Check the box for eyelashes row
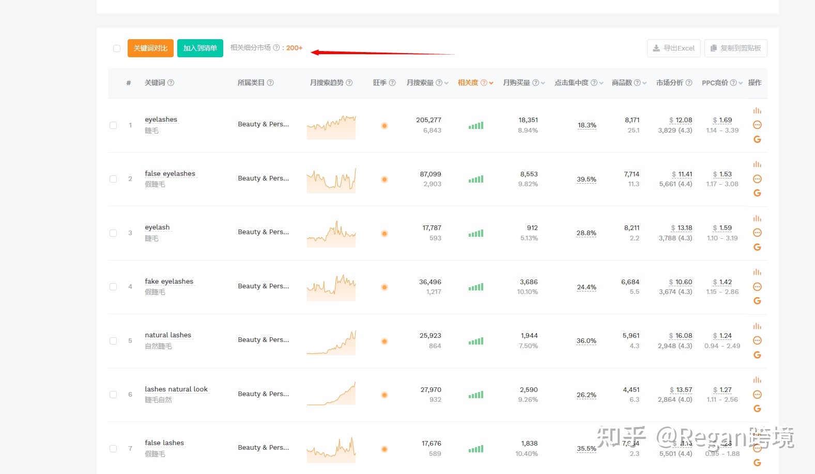Image resolution: width=815 pixels, height=474 pixels. (x=113, y=125)
